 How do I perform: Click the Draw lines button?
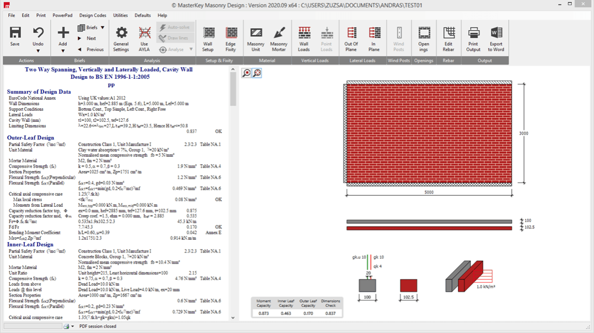(175, 38)
